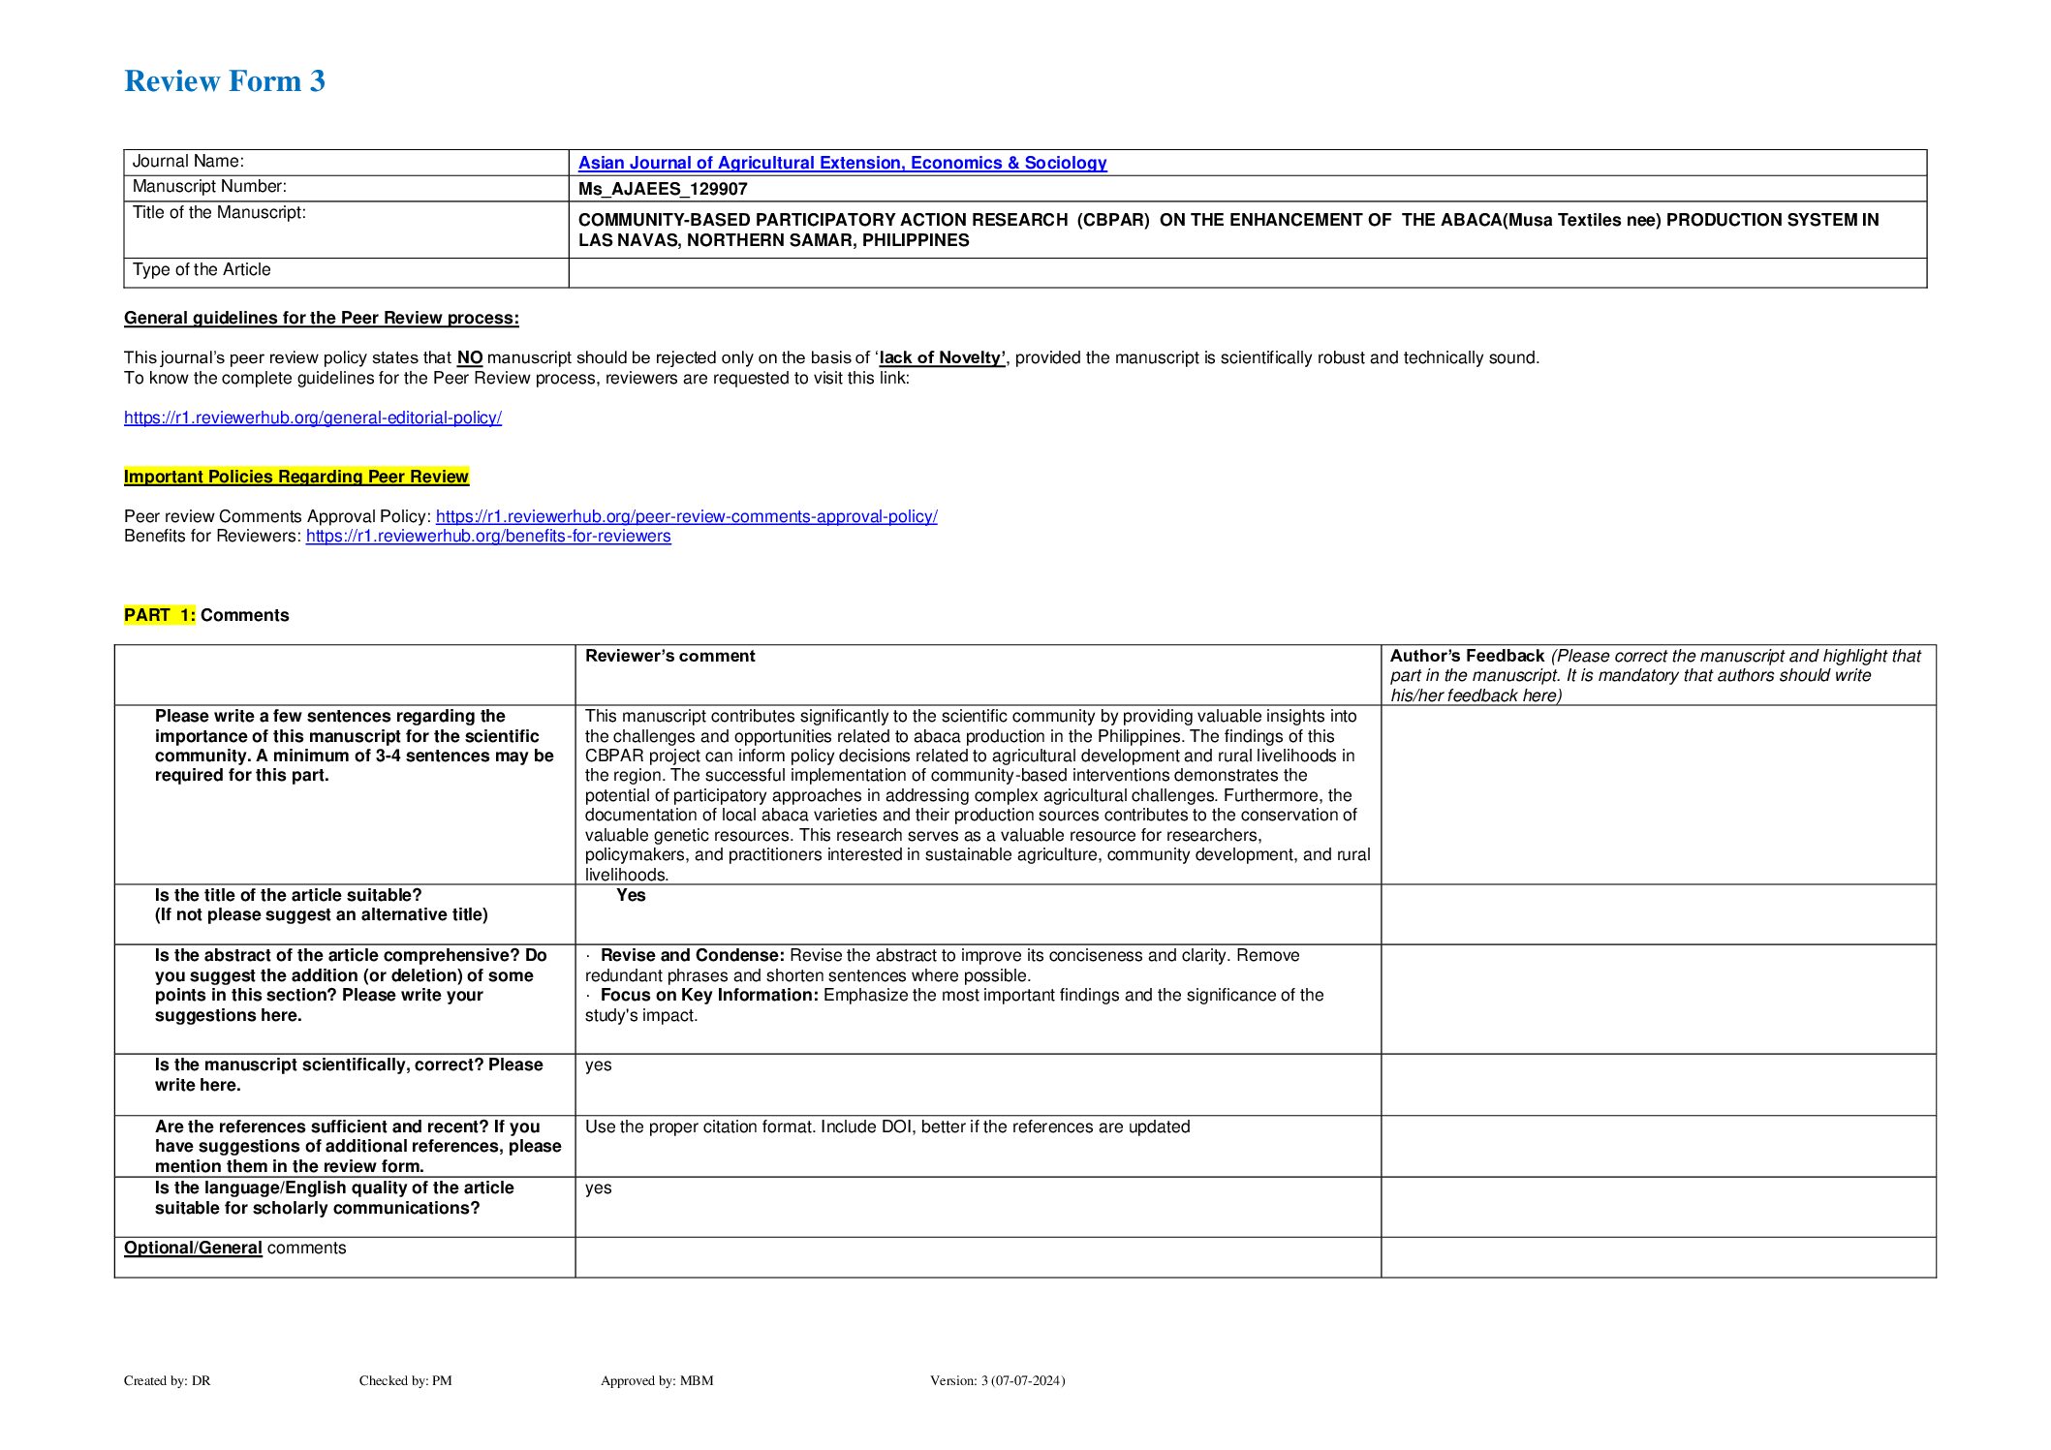
Task: Click the manuscript number Ms_AJAEES_129907
Action: coord(663,189)
